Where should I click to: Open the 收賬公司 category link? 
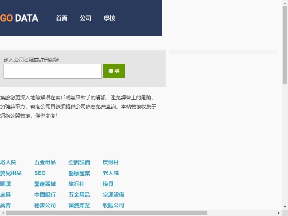[x=113, y=205]
